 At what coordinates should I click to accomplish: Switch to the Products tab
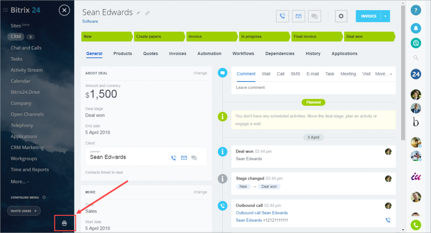point(122,53)
